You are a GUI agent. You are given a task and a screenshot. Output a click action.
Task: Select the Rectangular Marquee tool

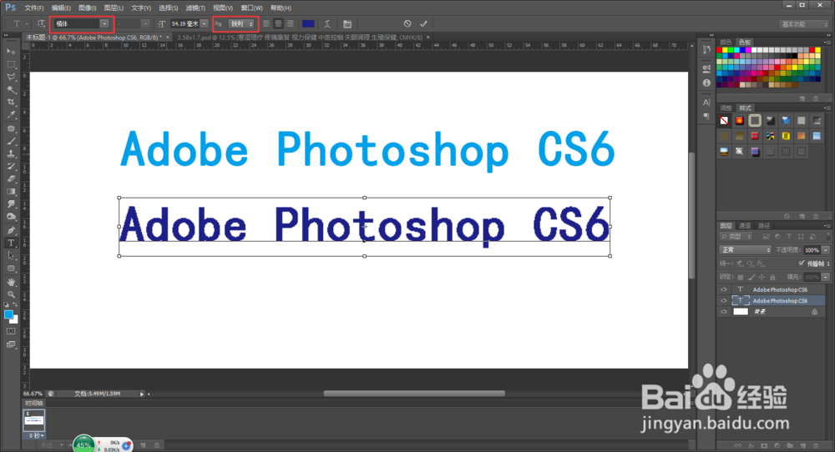point(11,64)
